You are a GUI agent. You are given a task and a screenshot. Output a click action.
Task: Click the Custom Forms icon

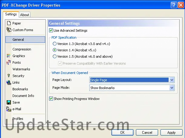coord(9,30)
